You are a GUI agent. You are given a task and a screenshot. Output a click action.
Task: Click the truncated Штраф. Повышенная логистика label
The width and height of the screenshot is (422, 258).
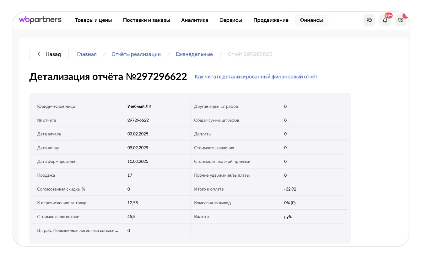click(x=78, y=230)
